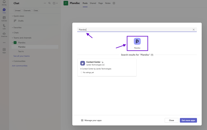Click the Search results for "Plandisc" text
The image size is (207, 130).
pos(137,55)
